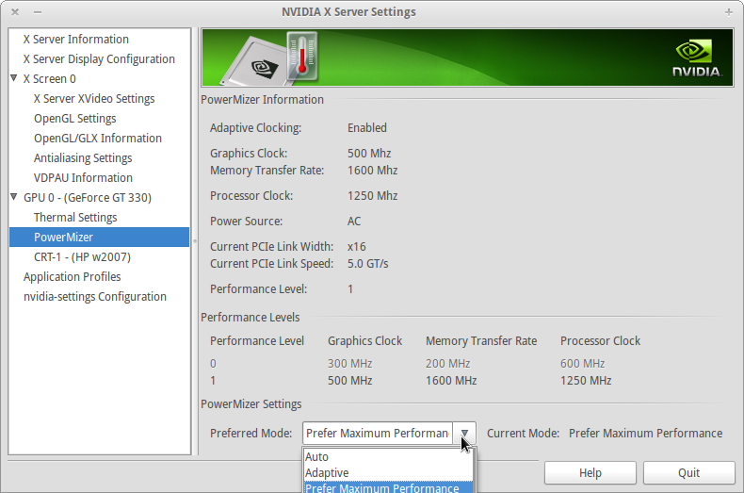Open Application Profiles page
This screenshot has height=493, width=744.
coord(73,277)
